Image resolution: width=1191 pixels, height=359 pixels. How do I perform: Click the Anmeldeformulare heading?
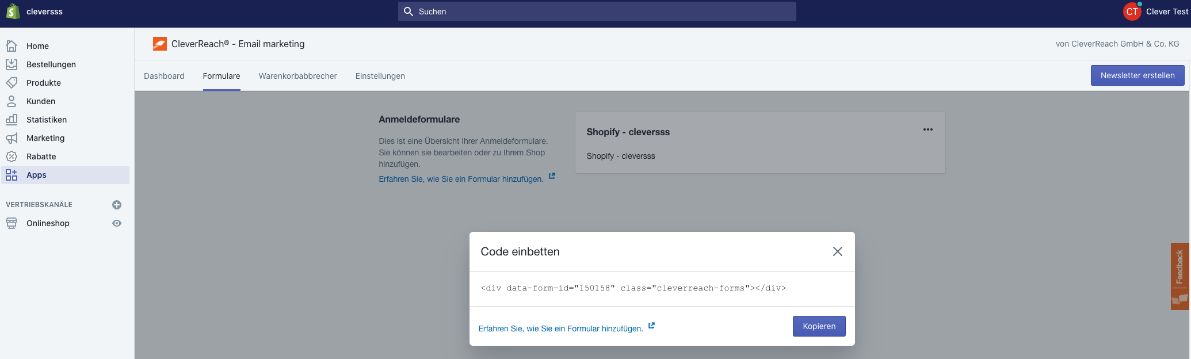[419, 120]
